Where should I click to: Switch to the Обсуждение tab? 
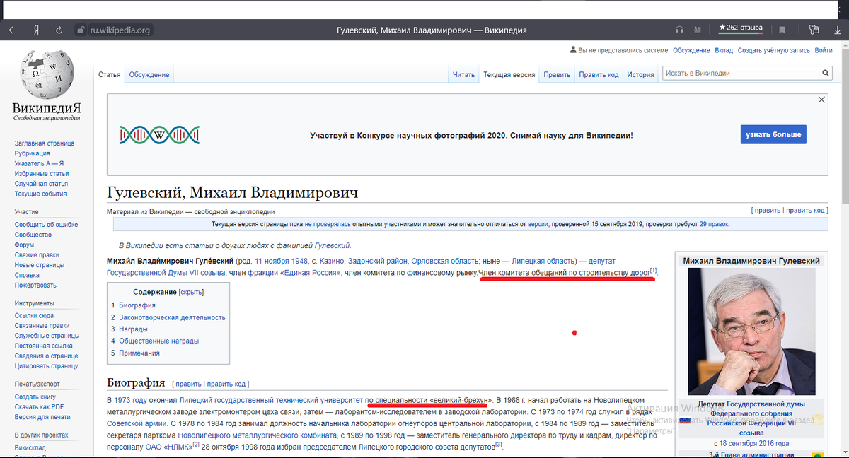[149, 74]
